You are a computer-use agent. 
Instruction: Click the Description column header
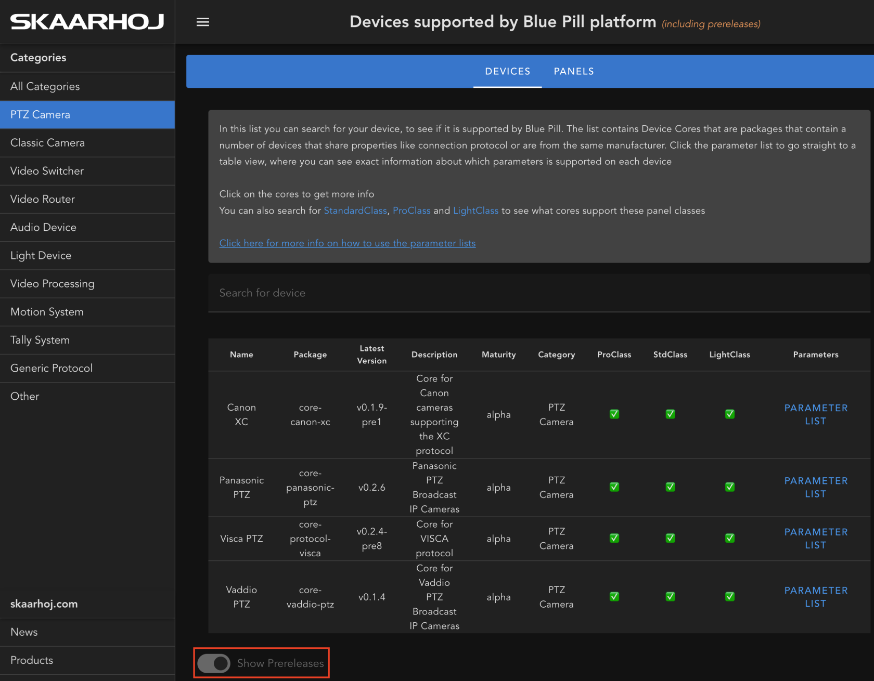click(434, 355)
